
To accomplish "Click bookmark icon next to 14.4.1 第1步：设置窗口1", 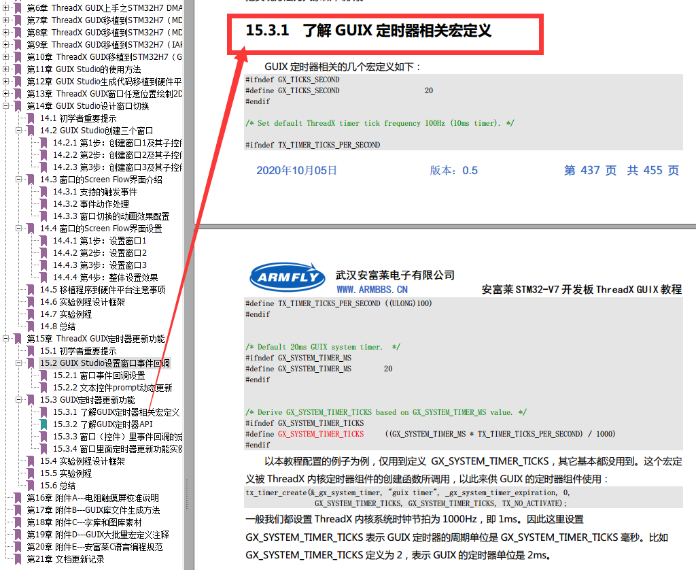I will (43, 240).
